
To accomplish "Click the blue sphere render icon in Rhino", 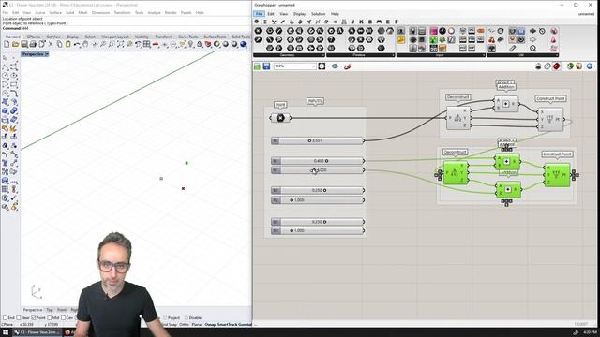I will click(243, 45).
